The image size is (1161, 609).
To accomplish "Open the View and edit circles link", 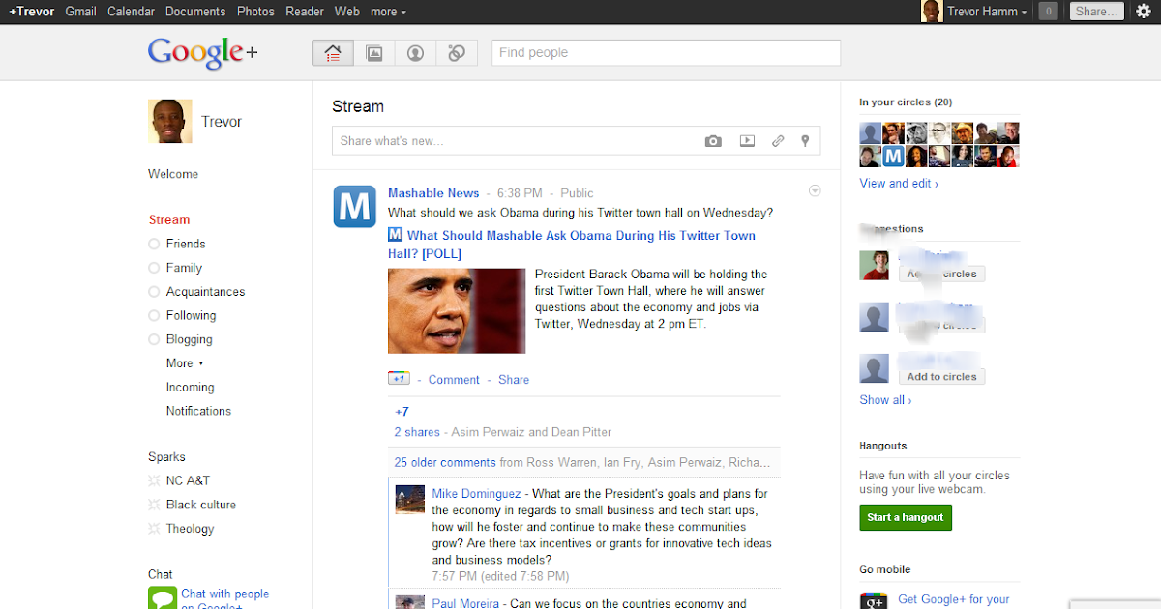I will pyautogui.click(x=898, y=183).
